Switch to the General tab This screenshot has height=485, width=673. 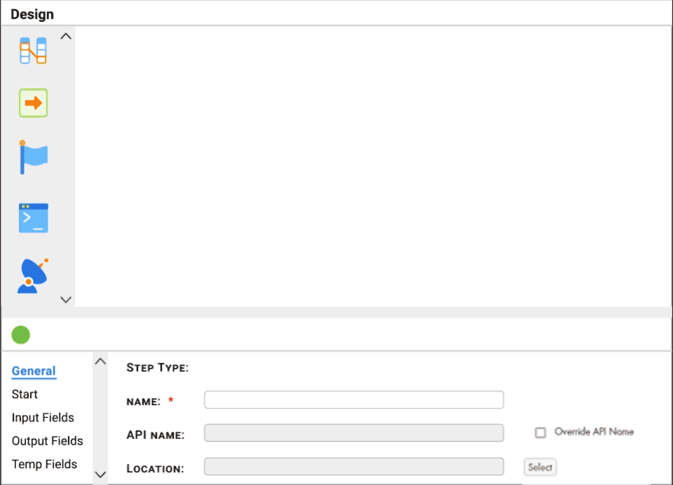point(33,371)
